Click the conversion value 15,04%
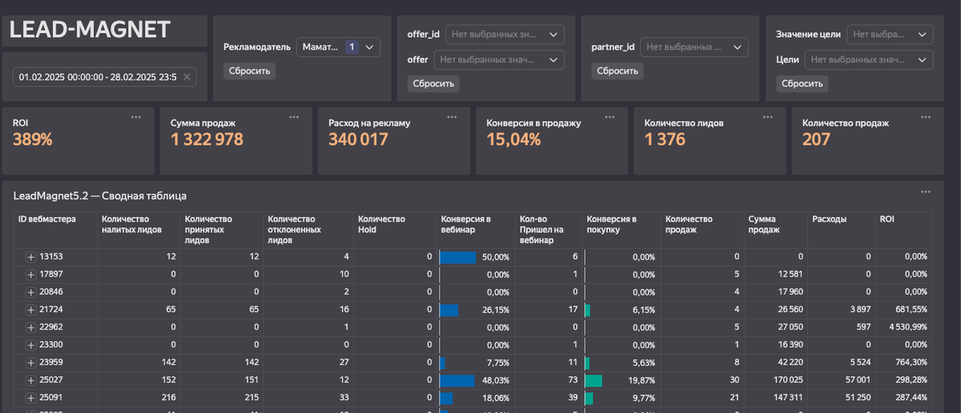 pos(514,139)
